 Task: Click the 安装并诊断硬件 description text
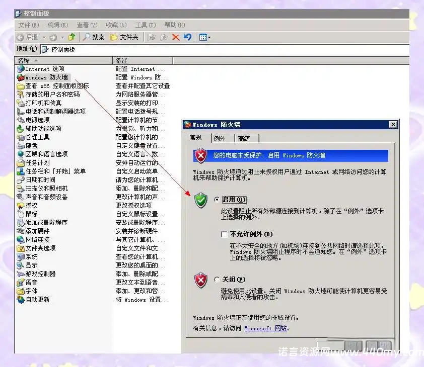point(136,231)
